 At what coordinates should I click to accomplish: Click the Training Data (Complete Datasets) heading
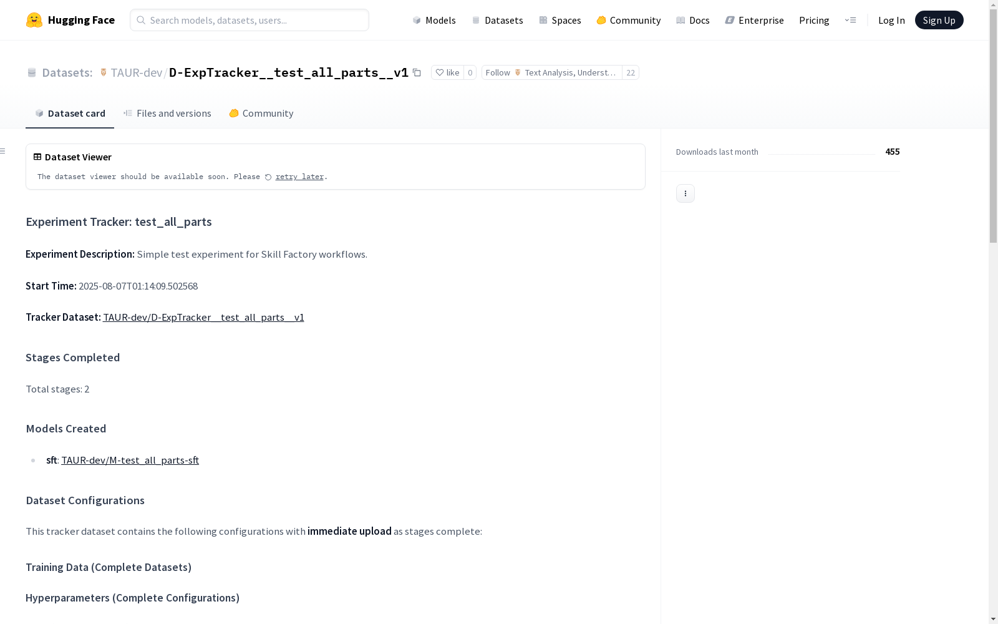click(109, 567)
